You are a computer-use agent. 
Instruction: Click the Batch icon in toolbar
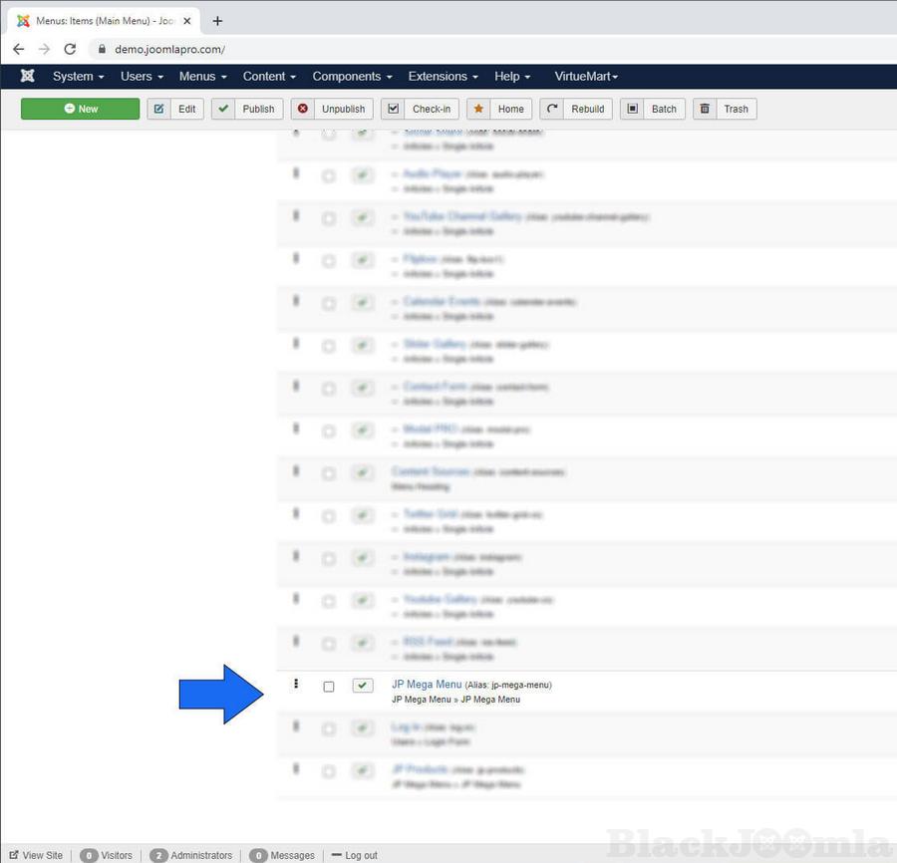tap(633, 109)
